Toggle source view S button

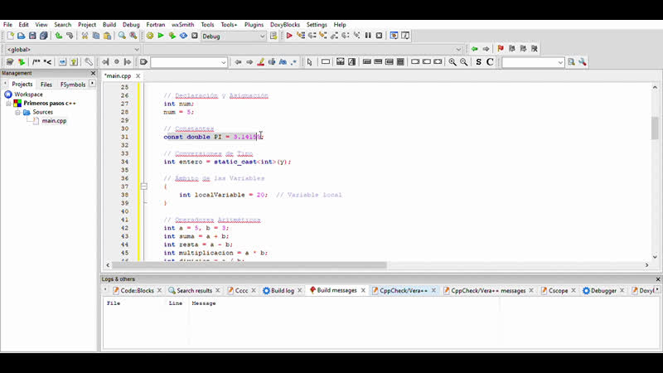pos(479,62)
